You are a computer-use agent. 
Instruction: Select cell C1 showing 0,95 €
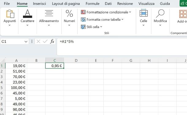coord(55,66)
